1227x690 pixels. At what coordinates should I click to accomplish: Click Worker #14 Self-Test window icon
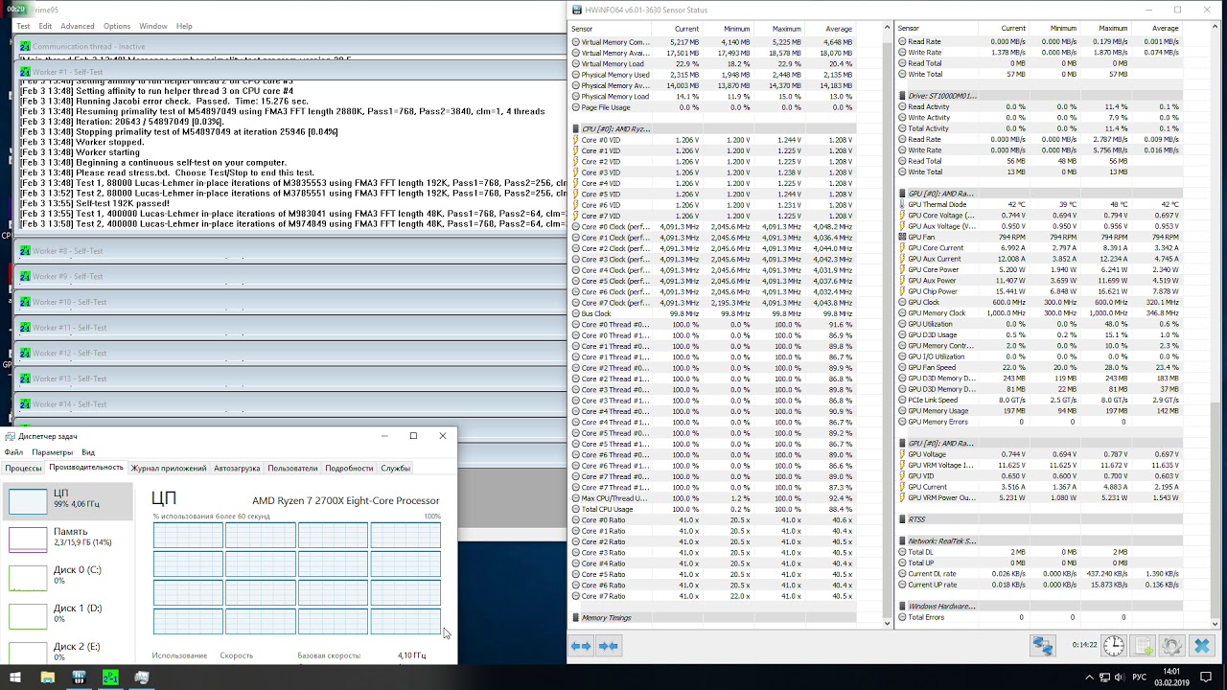[x=25, y=404]
